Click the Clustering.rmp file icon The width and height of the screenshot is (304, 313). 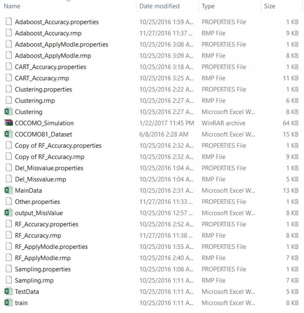(x=8, y=100)
